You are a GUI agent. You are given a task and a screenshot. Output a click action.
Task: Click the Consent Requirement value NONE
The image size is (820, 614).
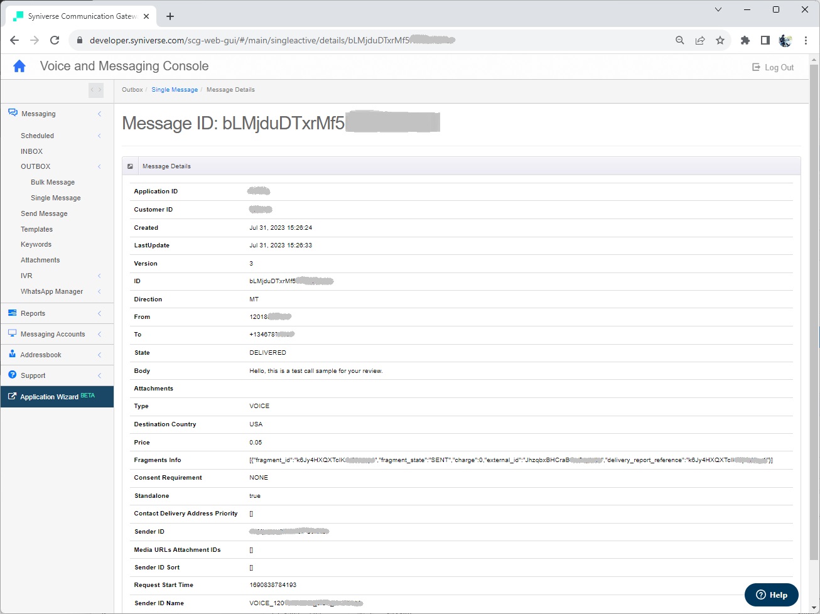(259, 478)
